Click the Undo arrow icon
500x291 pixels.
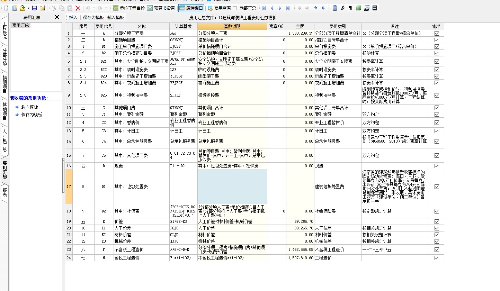tap(88, 8)
